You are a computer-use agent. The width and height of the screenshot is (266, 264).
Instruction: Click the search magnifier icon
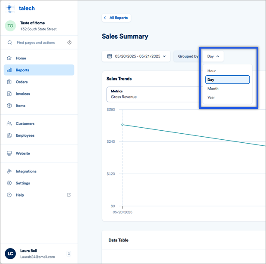point(10,43)
